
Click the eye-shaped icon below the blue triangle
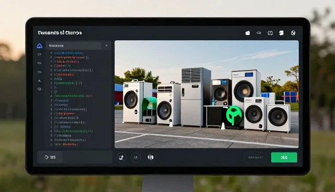[x=40, y=54]
